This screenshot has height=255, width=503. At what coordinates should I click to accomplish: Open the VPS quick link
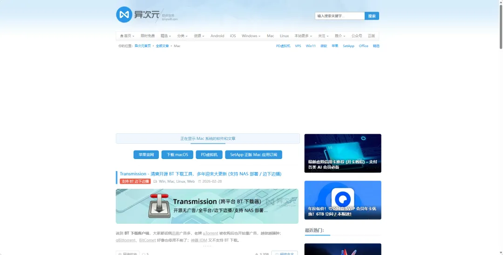[298, 46]
